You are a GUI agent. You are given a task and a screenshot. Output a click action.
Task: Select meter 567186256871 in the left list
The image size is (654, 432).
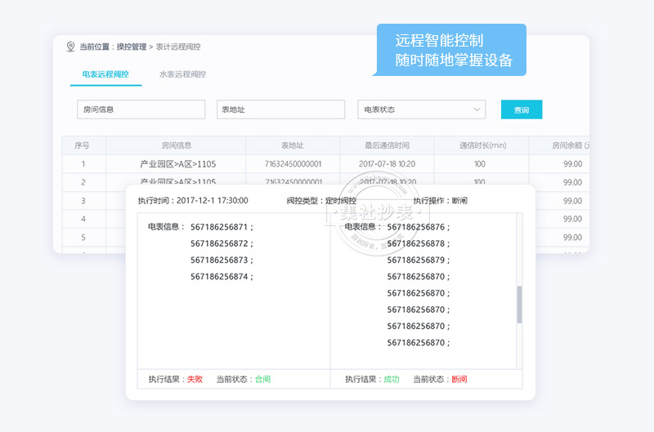222,227
